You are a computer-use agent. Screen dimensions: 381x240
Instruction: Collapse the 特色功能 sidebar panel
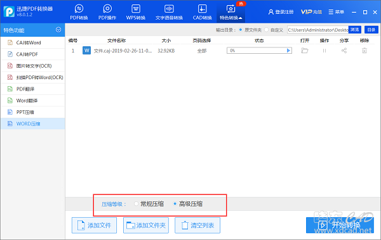point(58,30)
